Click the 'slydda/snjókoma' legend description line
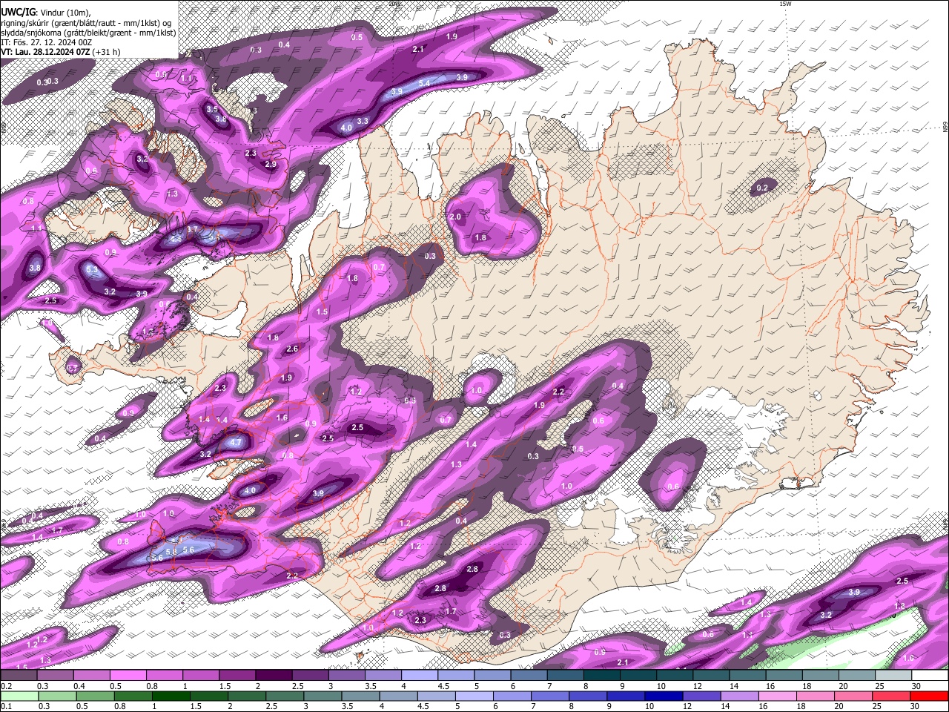 pos(88,32)
